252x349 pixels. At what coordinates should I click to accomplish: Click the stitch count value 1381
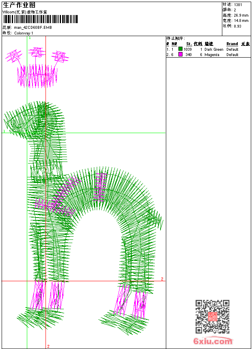pyautogui.click(x=238, y=4)
